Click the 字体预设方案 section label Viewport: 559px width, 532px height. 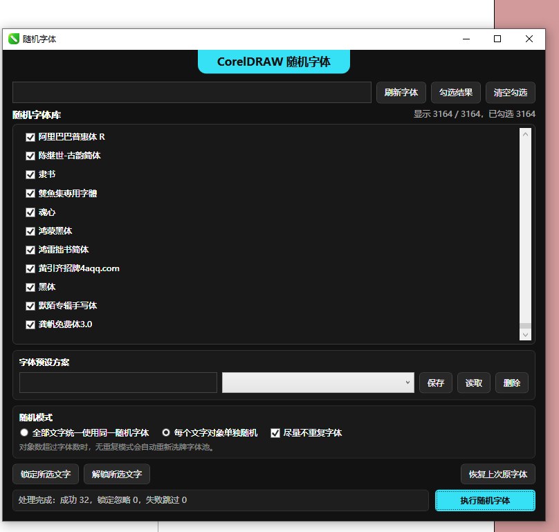tap(44, 363)
